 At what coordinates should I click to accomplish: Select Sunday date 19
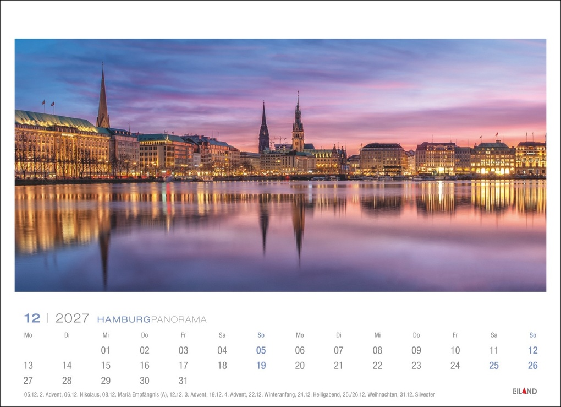coord(261,365)
